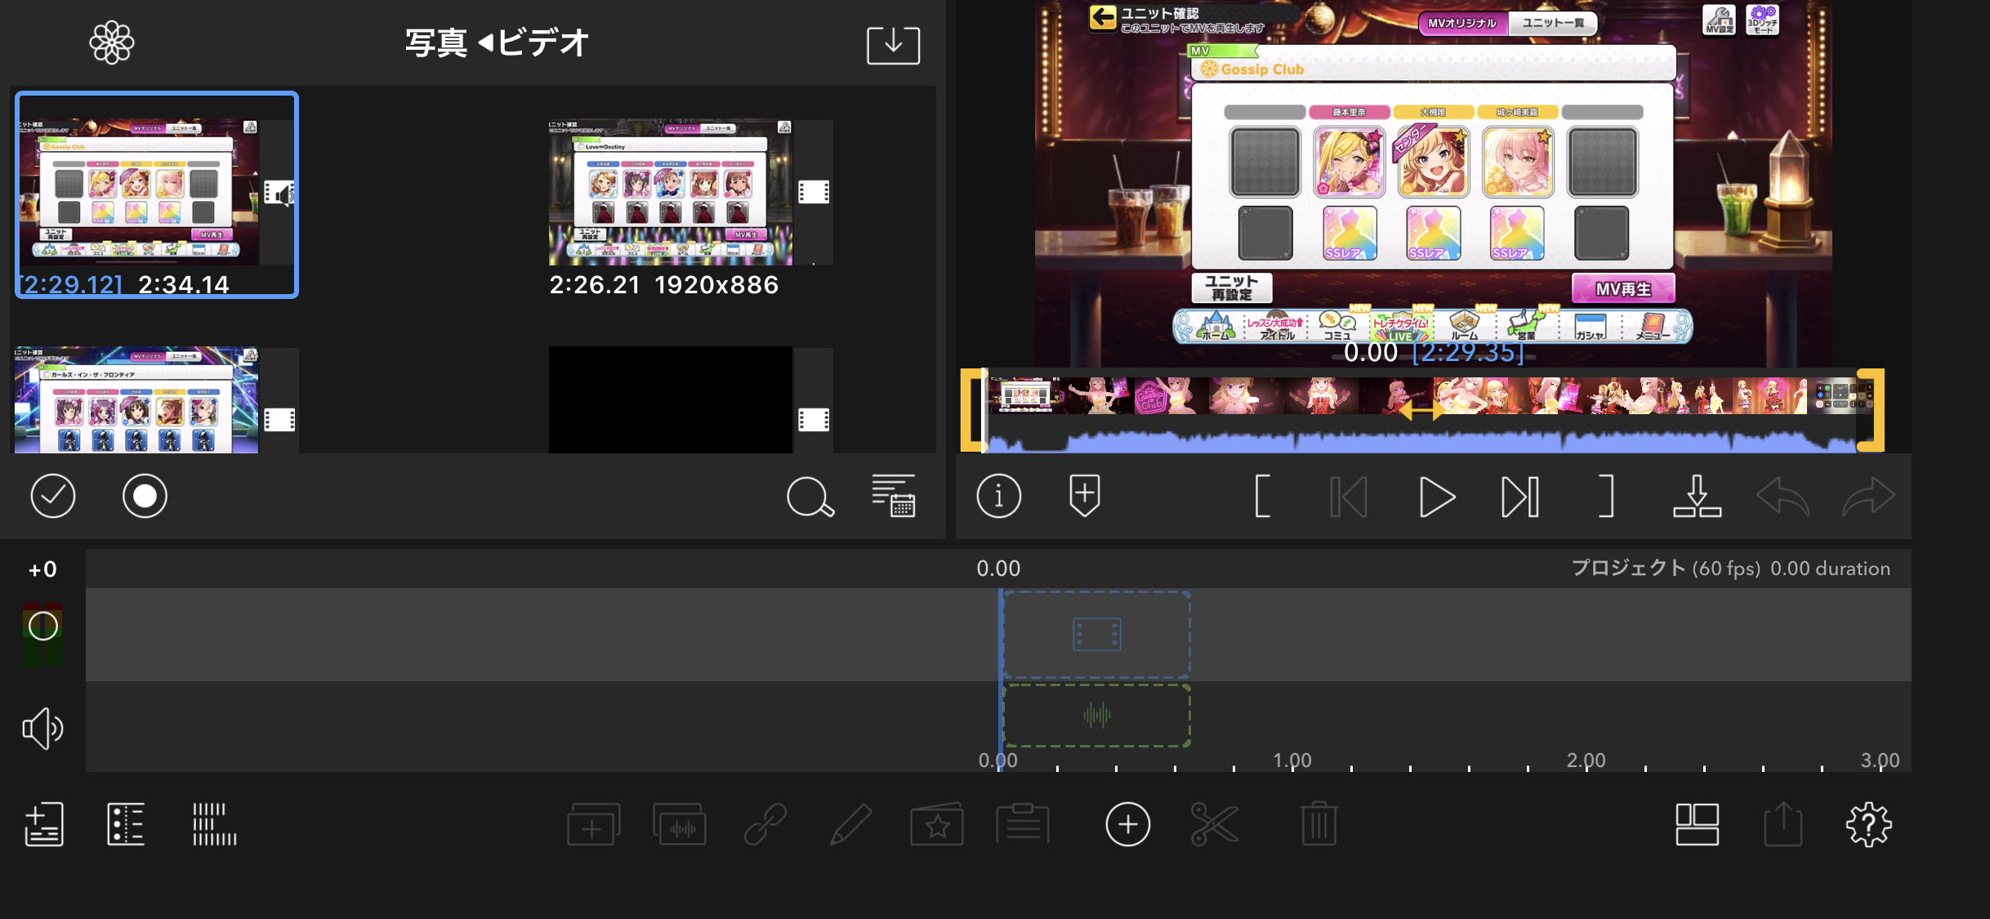Switch layout with the panels icon
The width and height of the screenshot is (1990, 919).
tap(1697, 824)
